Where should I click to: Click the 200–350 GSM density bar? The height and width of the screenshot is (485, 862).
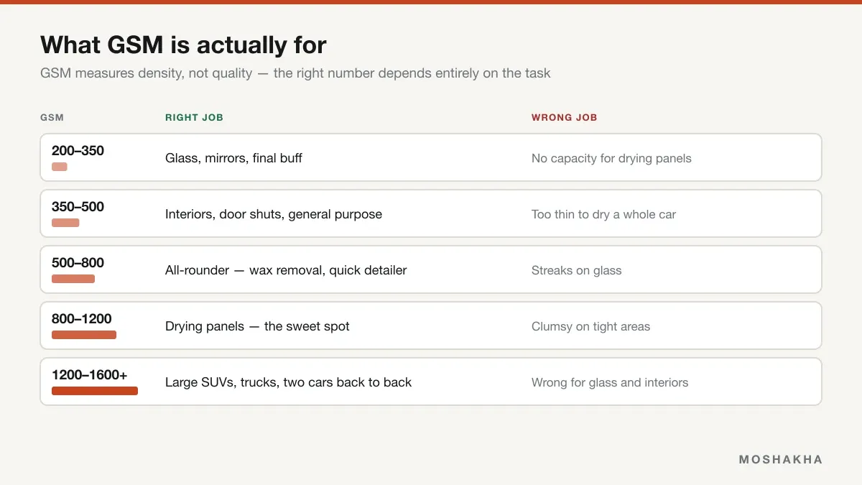click(x=60, y=167)
